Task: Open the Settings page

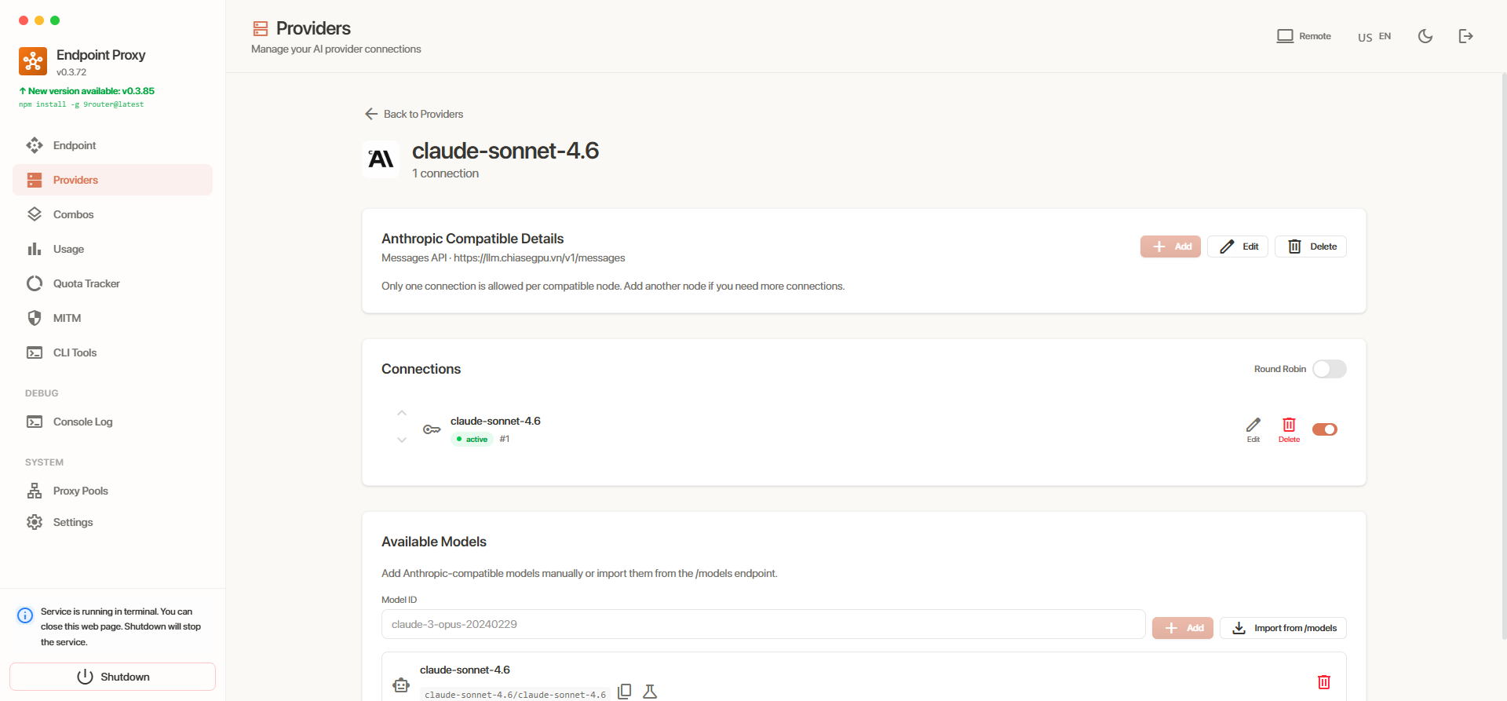Action: (112, 522)
